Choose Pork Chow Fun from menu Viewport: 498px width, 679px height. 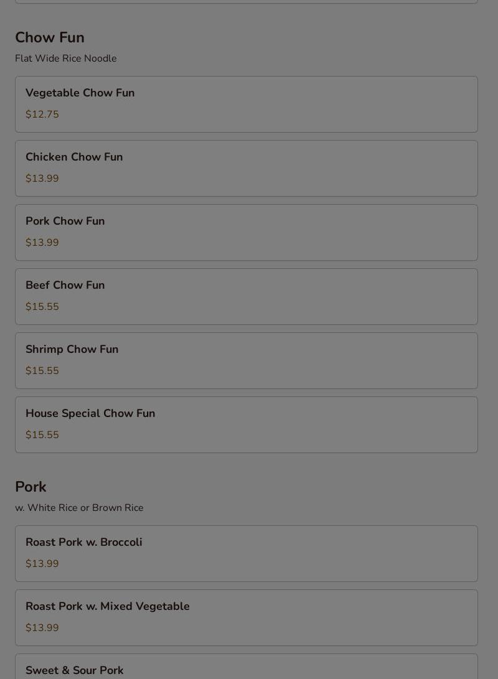[247, 233]
